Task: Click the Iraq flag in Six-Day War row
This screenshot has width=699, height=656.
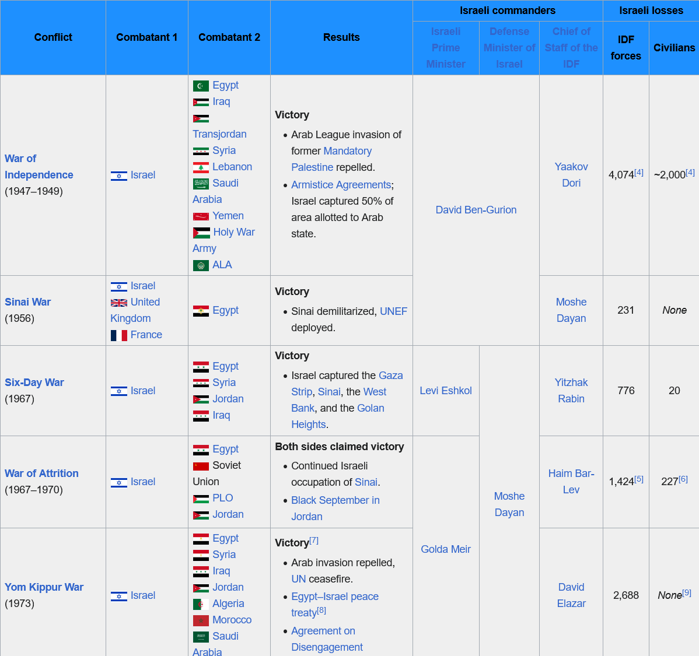Action: point(201,416)
